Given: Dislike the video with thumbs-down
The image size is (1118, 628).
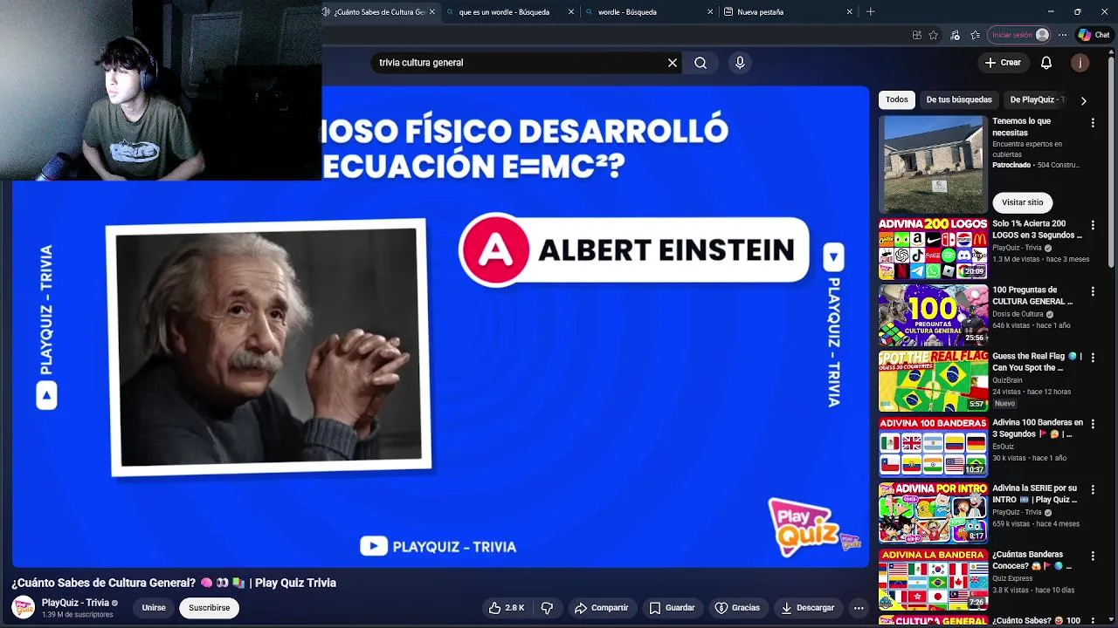Looking at the screenshot, I should pos(548,608).
